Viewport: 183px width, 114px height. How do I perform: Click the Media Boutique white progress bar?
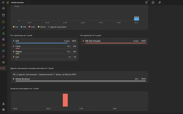coord(81,81)
